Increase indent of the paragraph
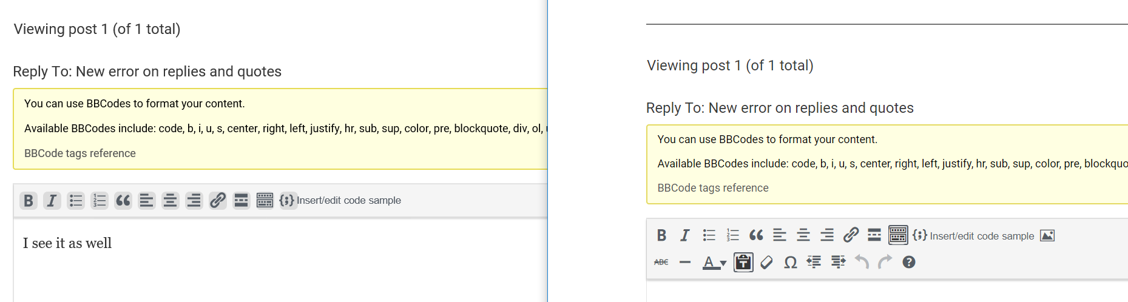This screenshot has width=1128, height=302. click(x=838, y=262)
